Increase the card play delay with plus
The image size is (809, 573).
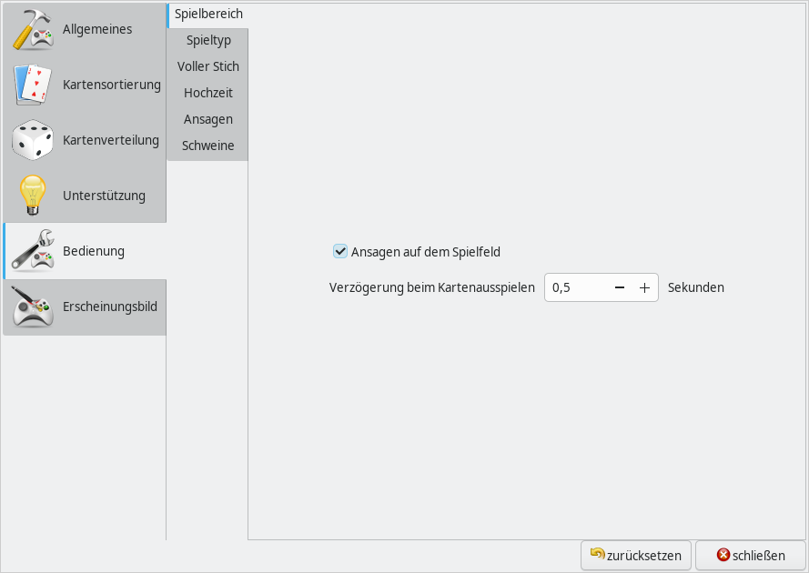(644, 287)
